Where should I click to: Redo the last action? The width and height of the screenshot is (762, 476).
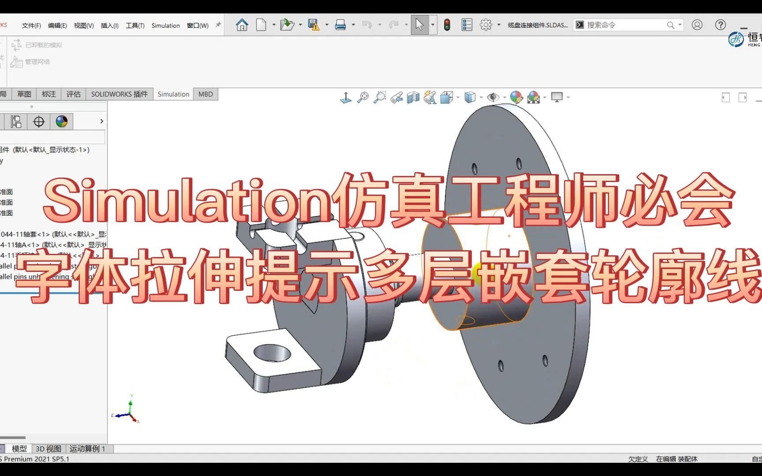tap(394, 25)
